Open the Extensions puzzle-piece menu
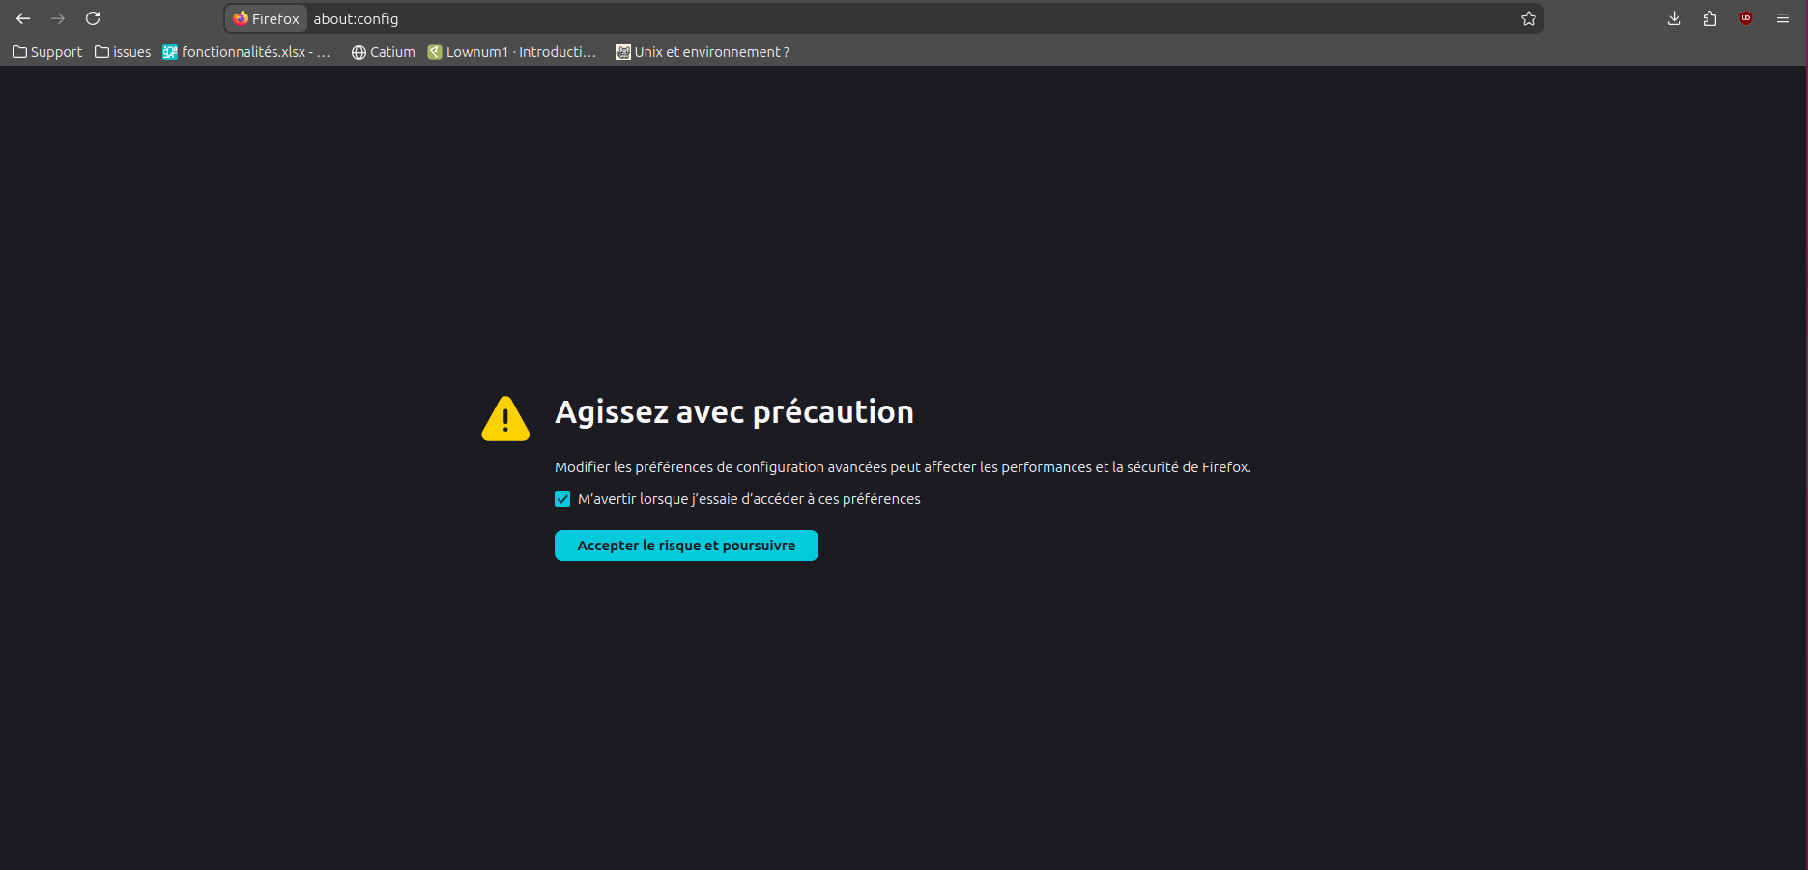 click(x=1709, y=18)
